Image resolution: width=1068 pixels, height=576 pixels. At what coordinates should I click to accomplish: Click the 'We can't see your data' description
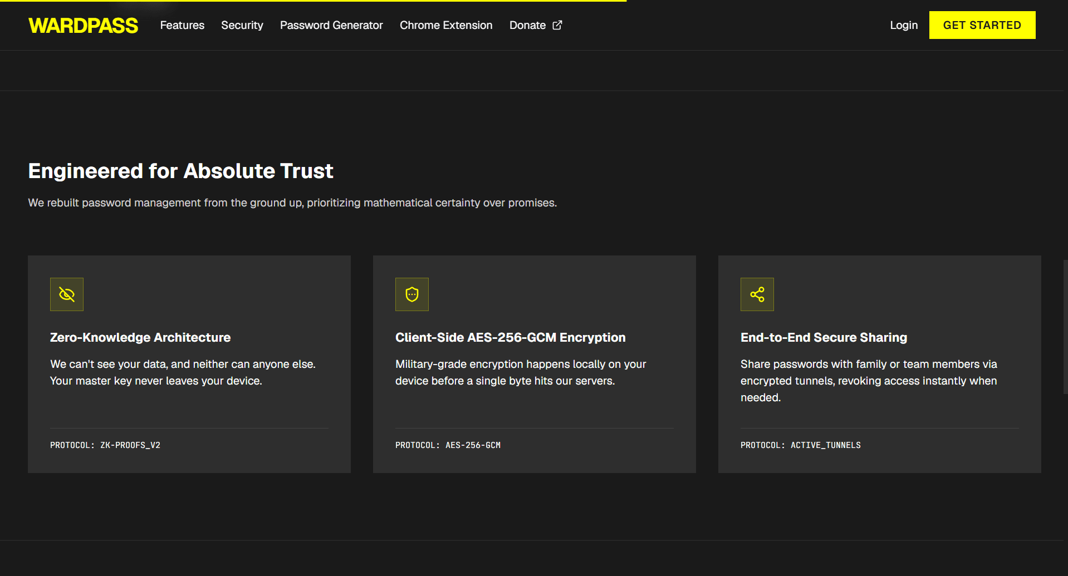[183, 372]
